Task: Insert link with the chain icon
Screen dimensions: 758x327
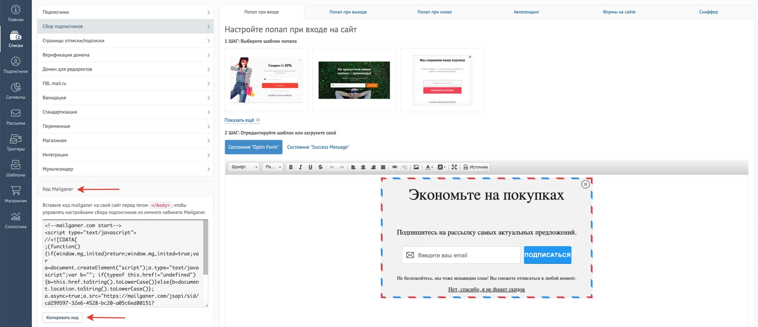Action: [395, 167]
